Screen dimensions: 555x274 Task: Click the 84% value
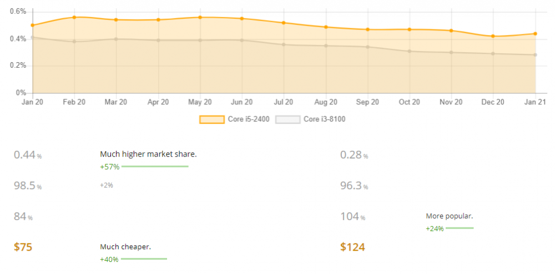point(23,217)
